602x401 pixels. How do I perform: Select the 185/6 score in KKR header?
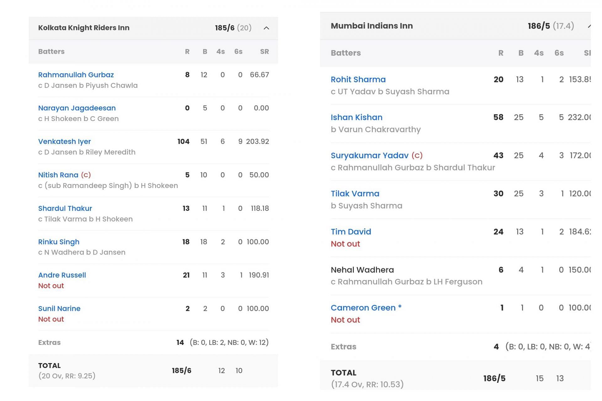(x=224, y=28)
